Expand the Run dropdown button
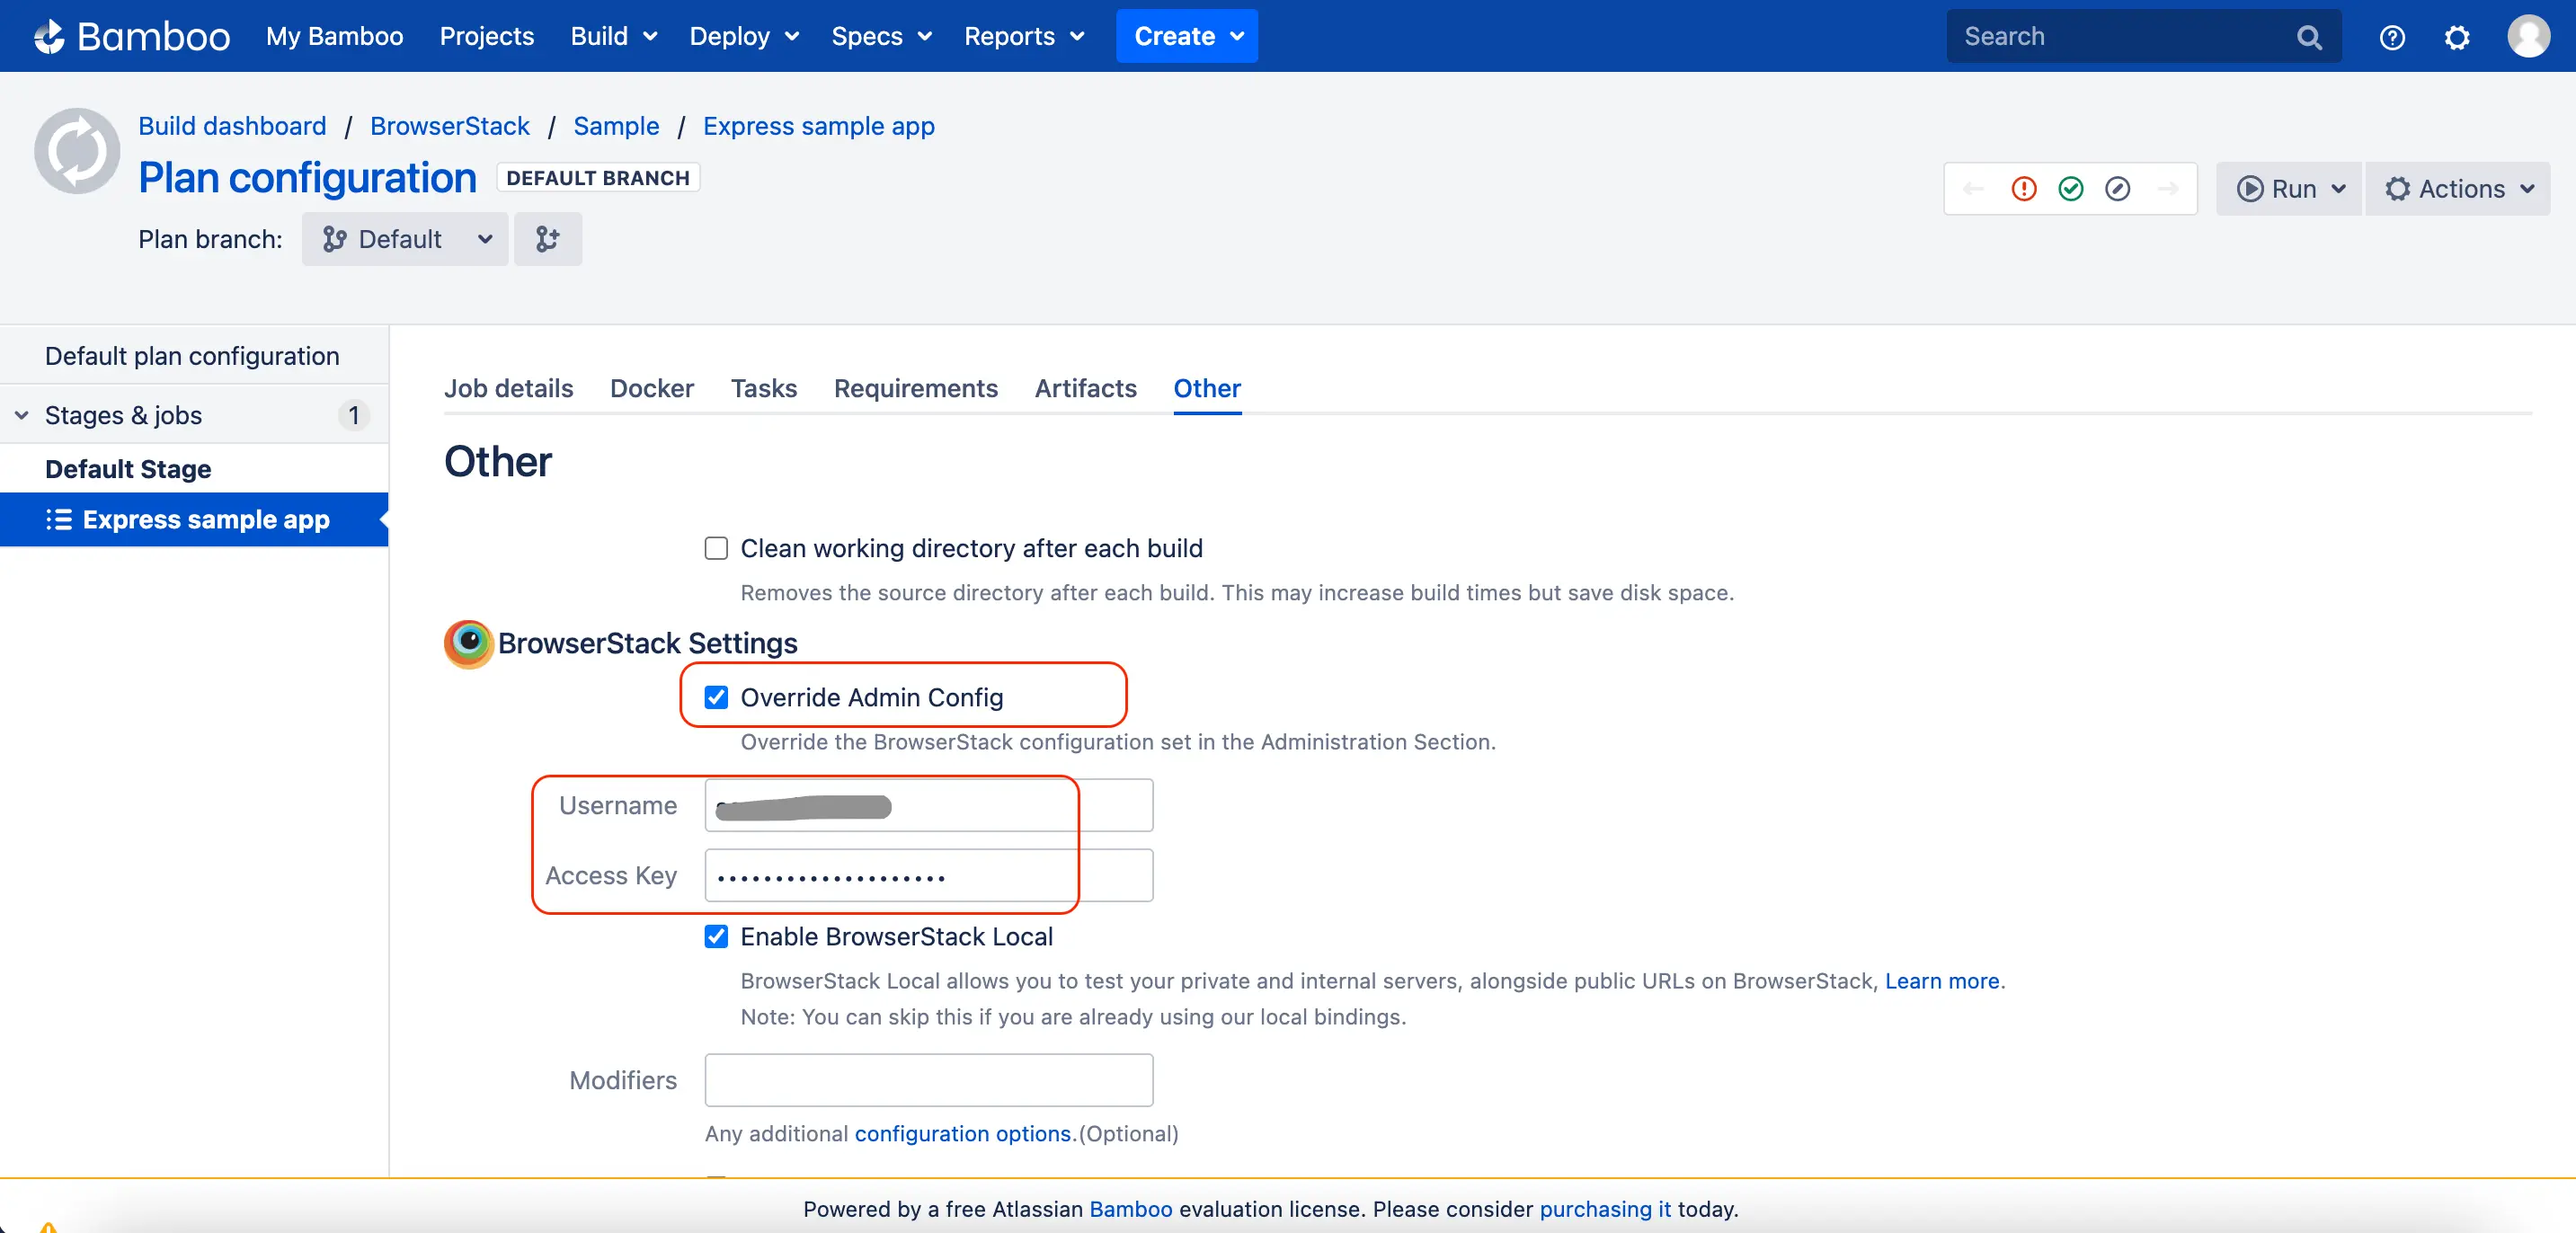The image size is (2576, 1233). [x=2289, y=189]
